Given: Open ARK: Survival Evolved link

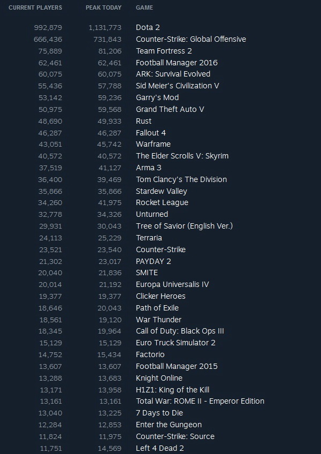Looking at the screenshot, I should pyautogui.click(x=173, y=74).
